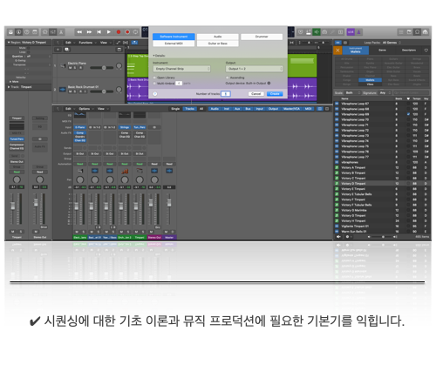Image resolution: width=436 pixels, height=392 pixels.
Task: Click the Create button in the New Track dialog
Action: [x=275, y=94]
